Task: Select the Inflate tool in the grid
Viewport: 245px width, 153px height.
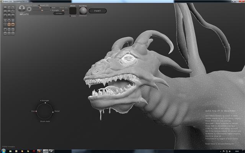Action: click(x=5, y=15)
